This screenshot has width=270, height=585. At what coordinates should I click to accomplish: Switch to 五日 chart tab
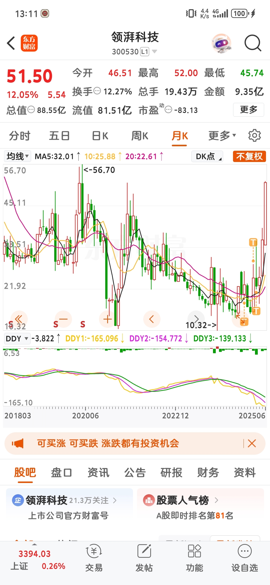59,136
